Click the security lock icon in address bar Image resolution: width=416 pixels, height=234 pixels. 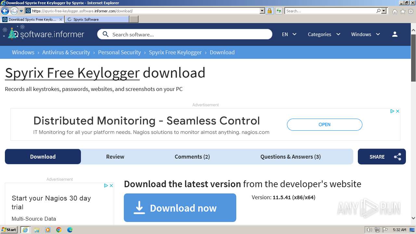[x=269, y=11]
